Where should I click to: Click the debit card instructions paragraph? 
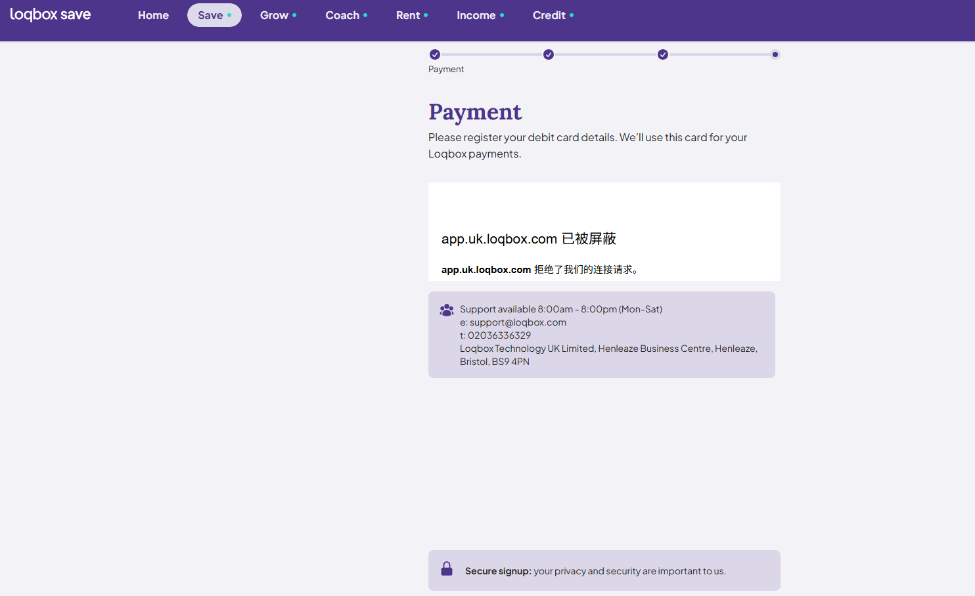tap(588, 146)
